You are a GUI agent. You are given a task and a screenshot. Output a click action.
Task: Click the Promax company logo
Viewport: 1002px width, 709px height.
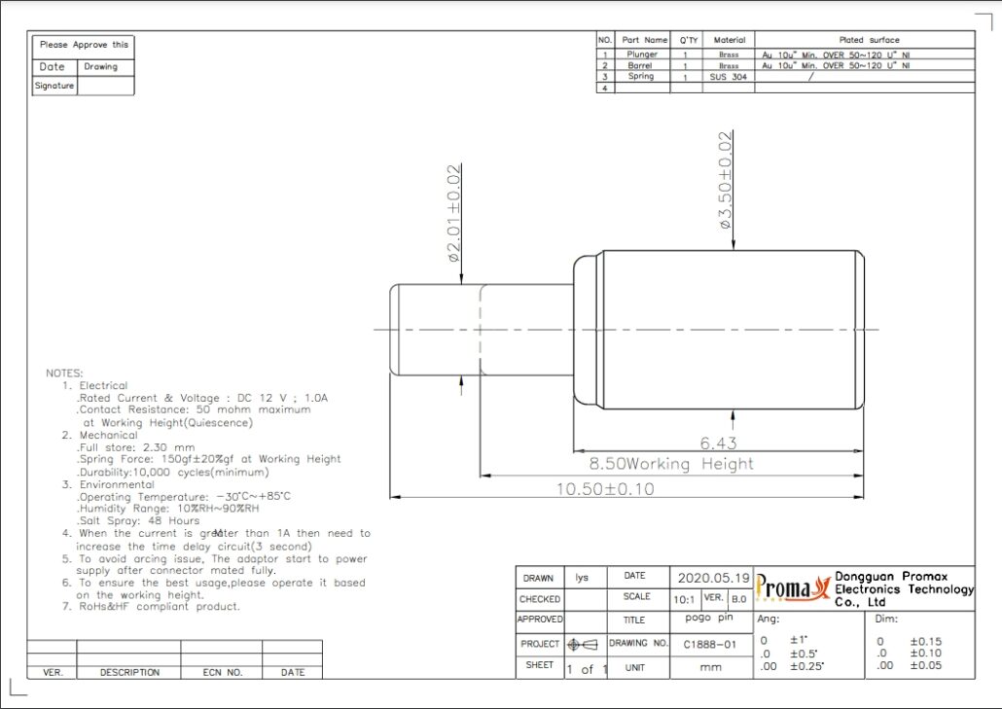(791, 588)
